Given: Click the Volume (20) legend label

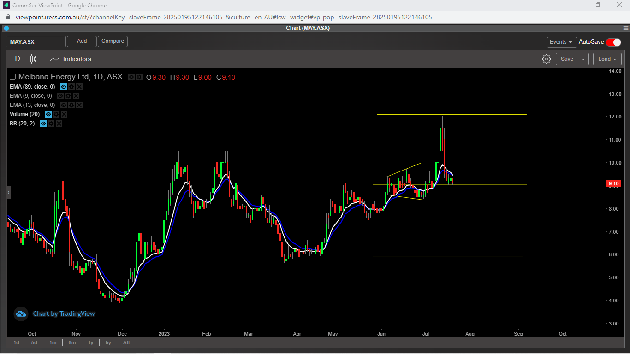Looking at the screenshot, I should pyautogui.click(x=25, y=114).
